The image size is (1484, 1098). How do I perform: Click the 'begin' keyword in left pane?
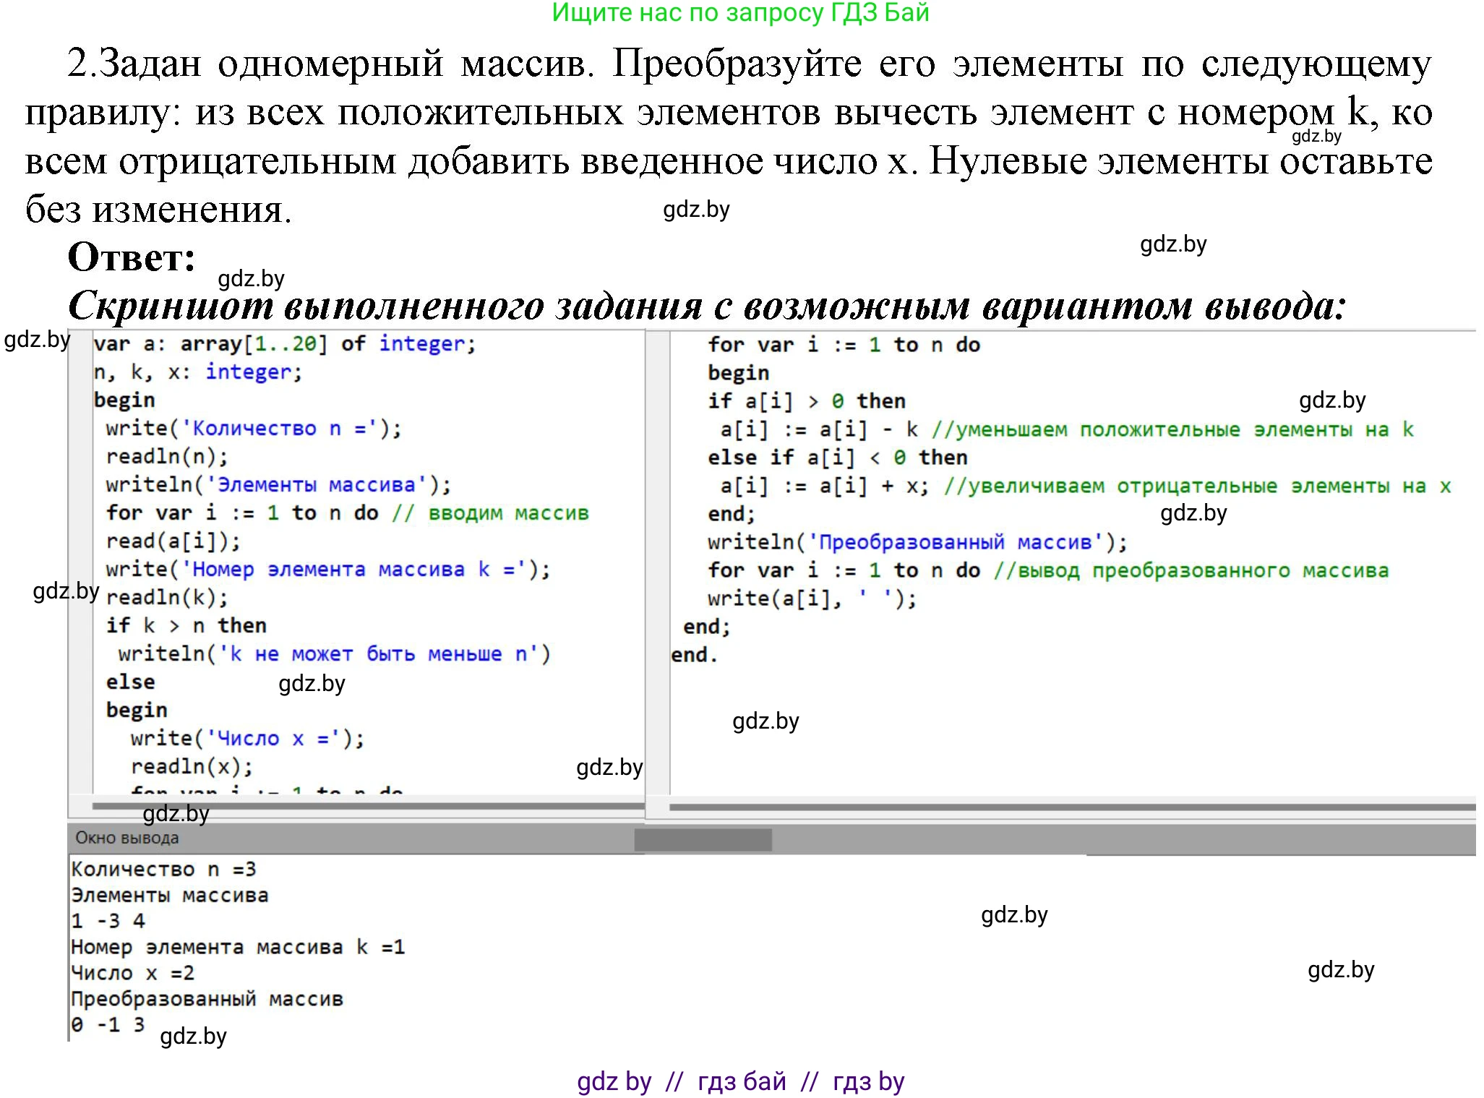tap(123, 400)
